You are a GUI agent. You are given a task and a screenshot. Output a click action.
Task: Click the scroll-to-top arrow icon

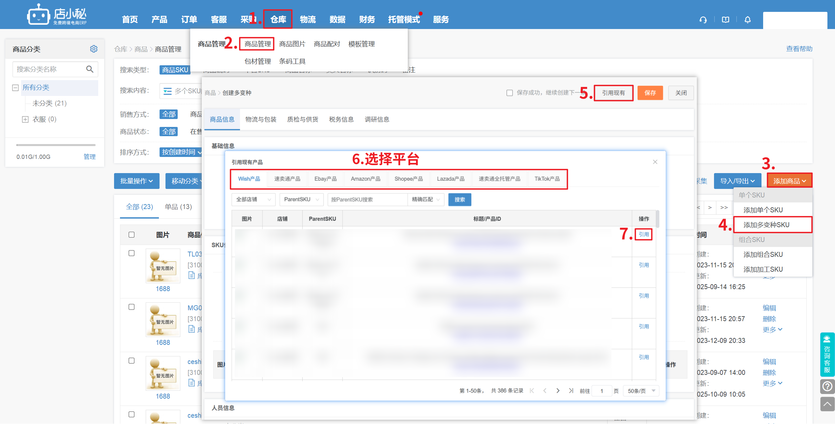[827, 404]
